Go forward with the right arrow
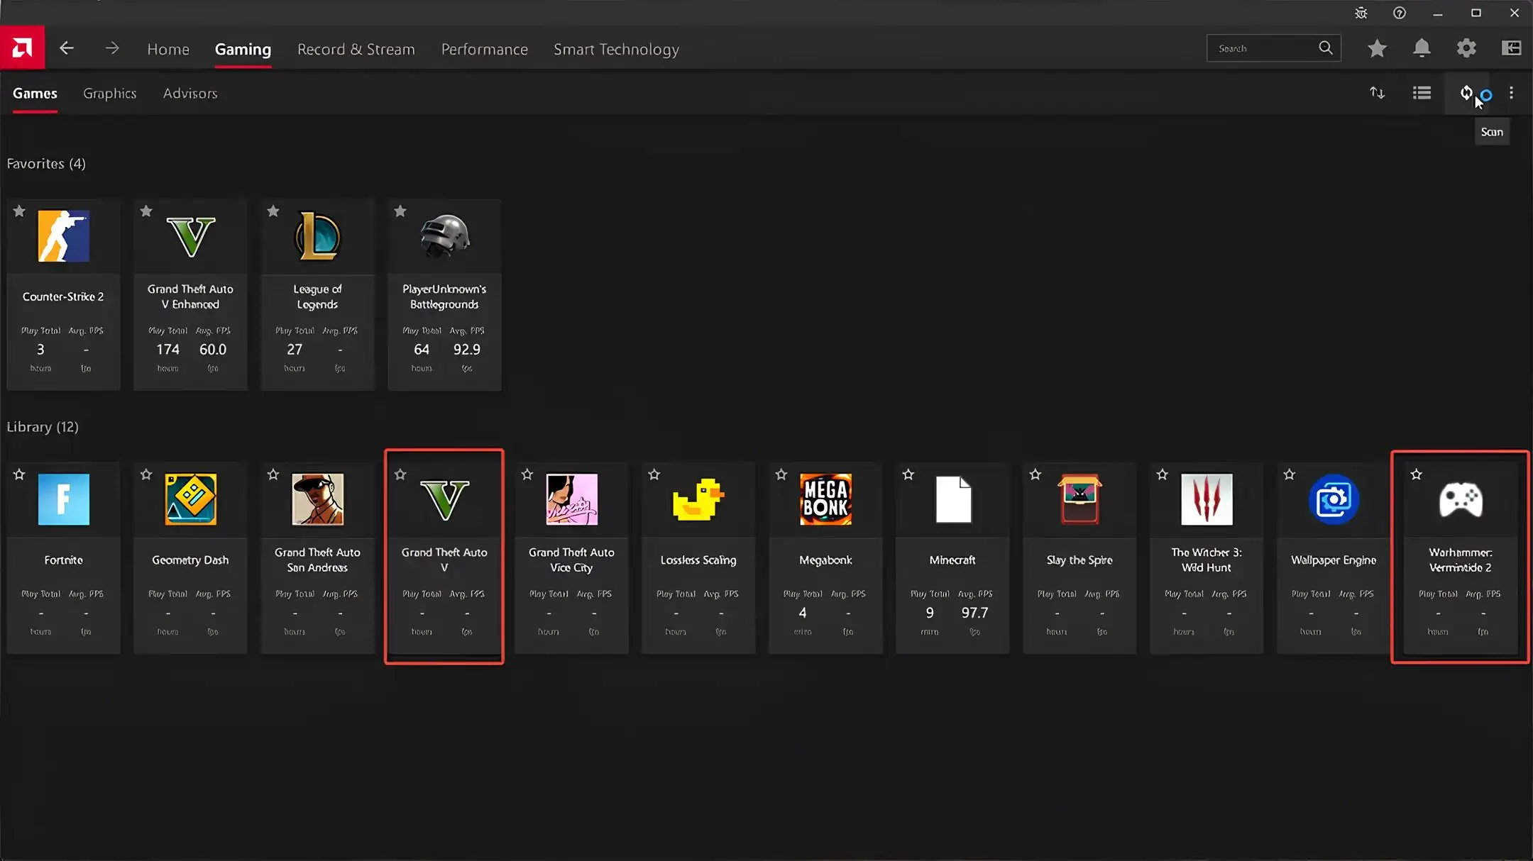The height and width of the screenshot is (861, 1533). 112,48
